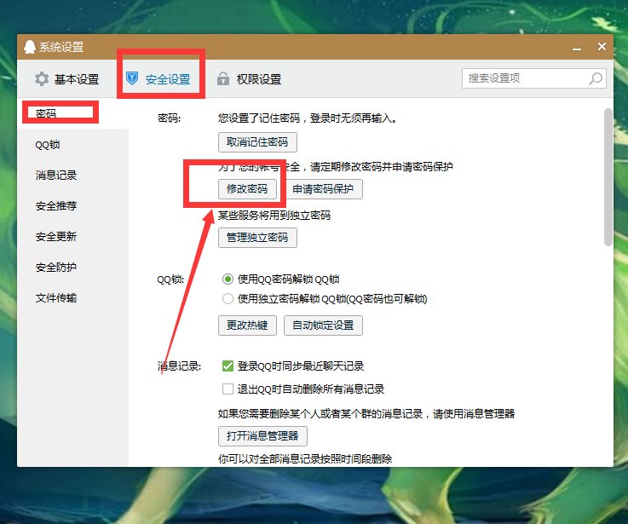
Task: Click the 申请密码保护 button
Action: point(323,189)
